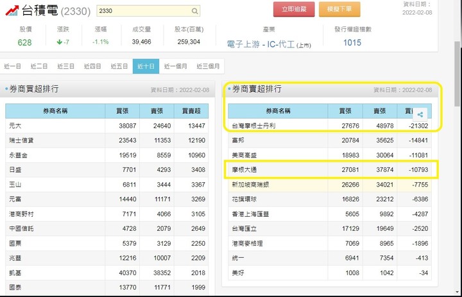462x297 pixels.
Task: Switch to the 近三日 tab
Action: pos(65,66)
